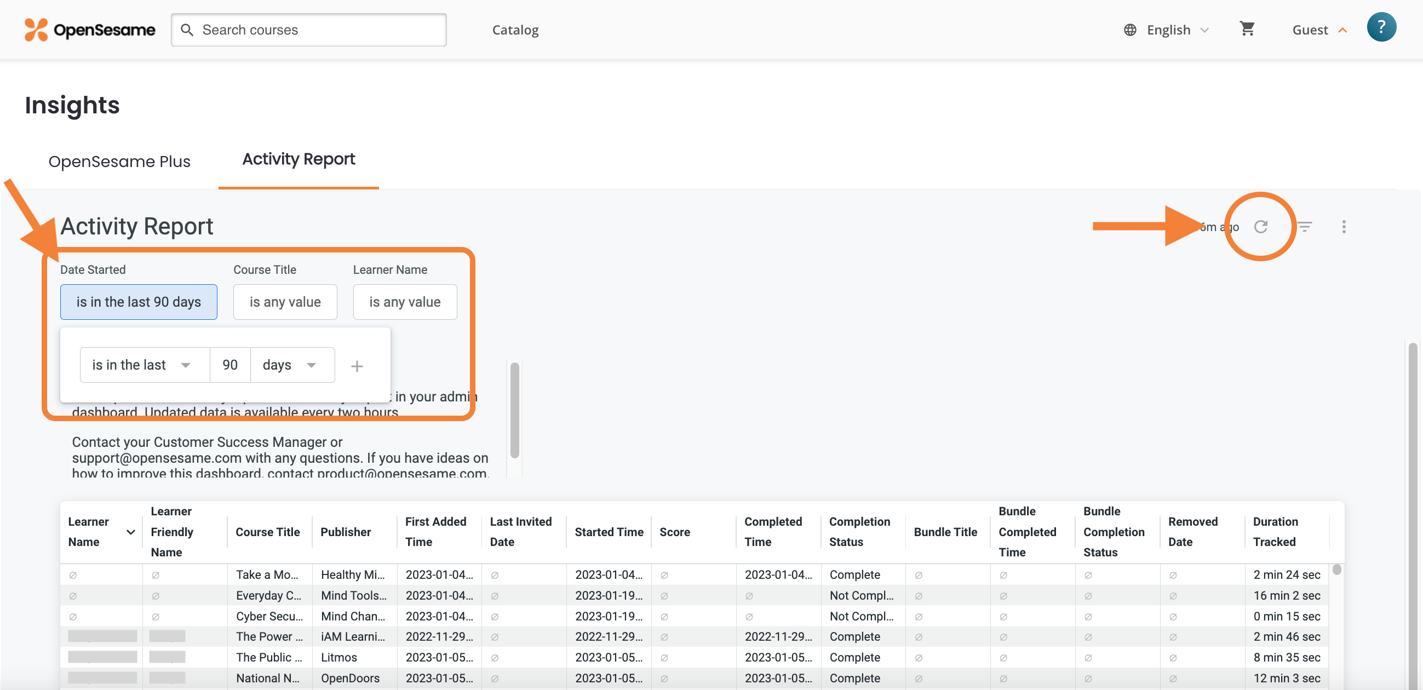Click the '2 min 24 sec' duration cell
The image size is (1423, 690).
(x=1287, y=574)
